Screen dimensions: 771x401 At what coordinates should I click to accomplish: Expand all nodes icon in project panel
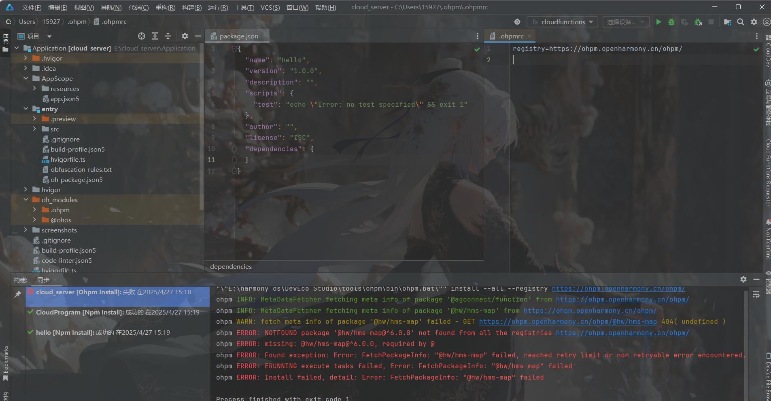tap(155, 36)
